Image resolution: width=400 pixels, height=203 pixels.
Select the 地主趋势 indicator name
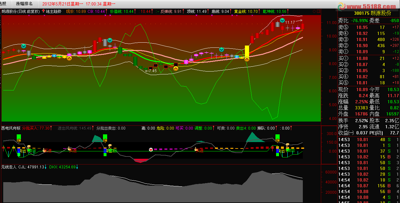[54, 11]
